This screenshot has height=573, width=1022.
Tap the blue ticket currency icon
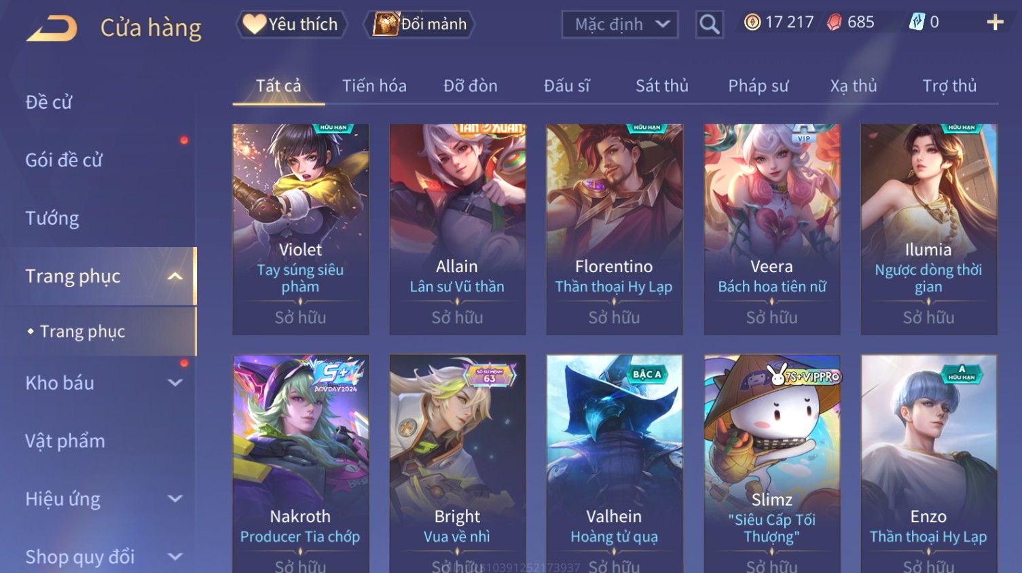917,22
